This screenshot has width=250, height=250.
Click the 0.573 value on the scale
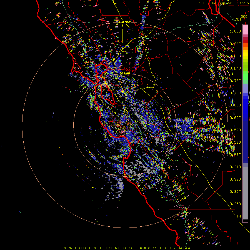235,130
